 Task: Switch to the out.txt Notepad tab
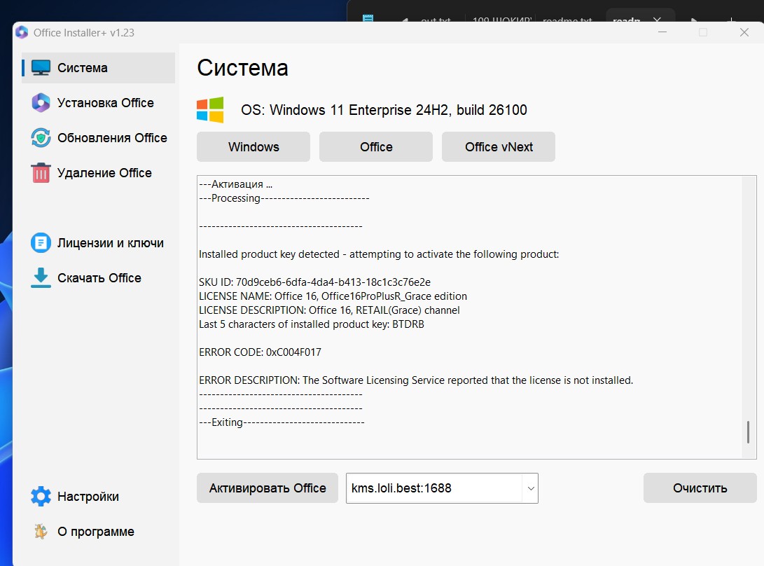(436, 21)
